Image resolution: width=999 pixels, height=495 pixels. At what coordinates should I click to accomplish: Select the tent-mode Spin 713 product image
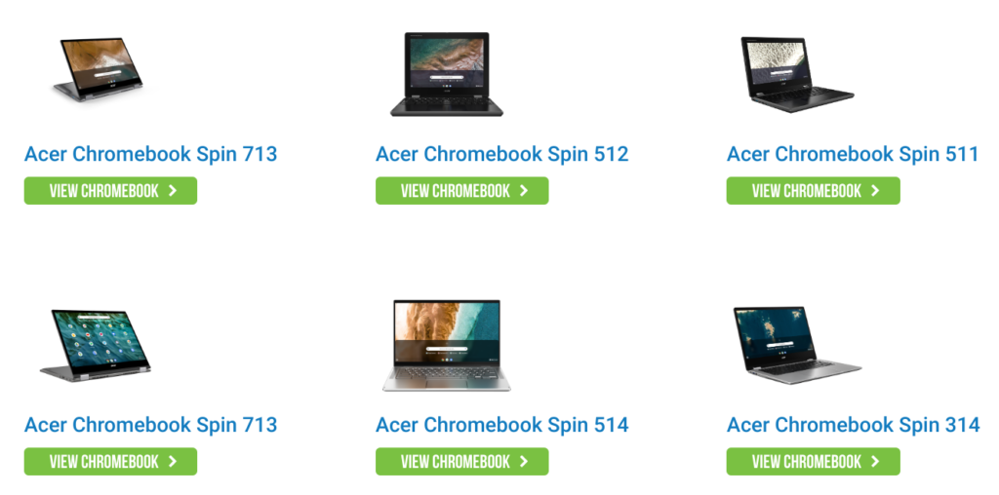pyautogui.click(x=99, y=70)
